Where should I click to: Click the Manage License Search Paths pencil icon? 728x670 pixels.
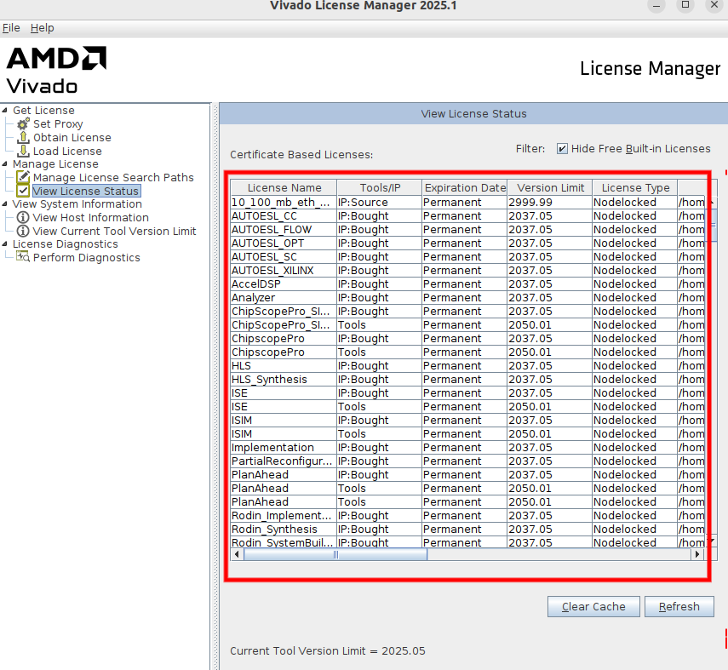[x=23, y=177]
